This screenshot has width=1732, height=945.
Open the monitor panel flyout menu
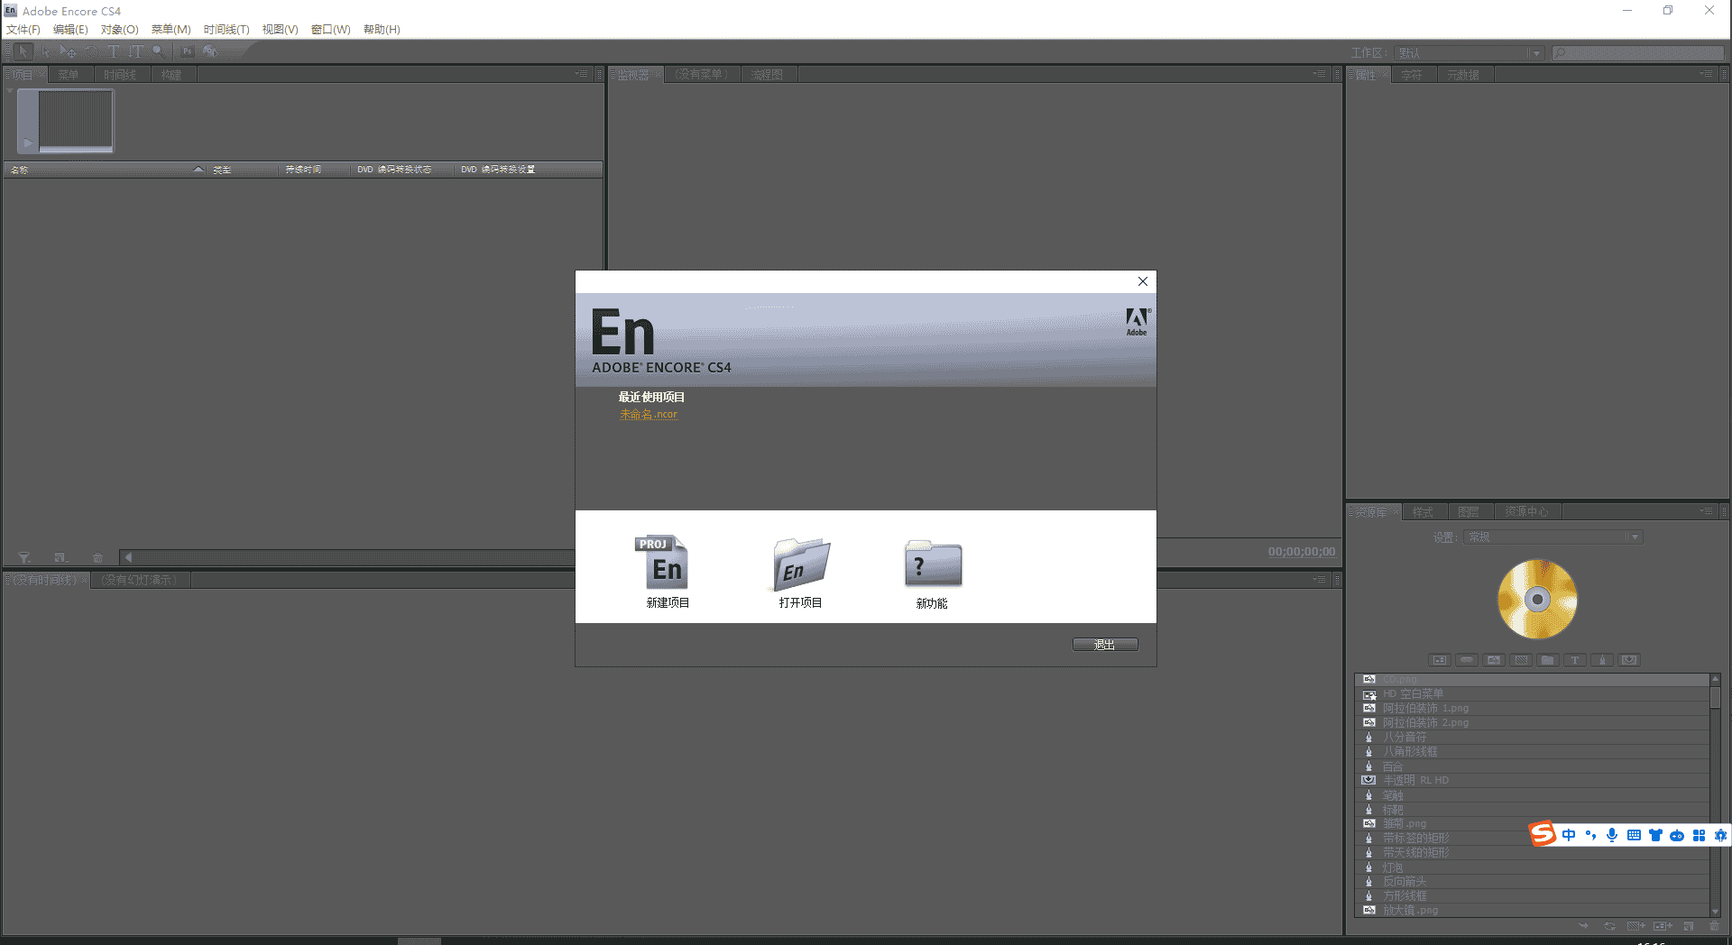click(x=1321, y=74)
